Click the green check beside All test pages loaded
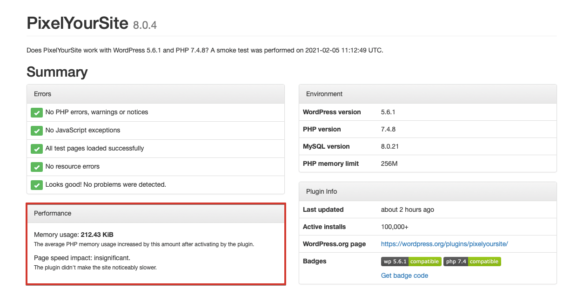This screenshot has height=301, width=570. [37, 149]
